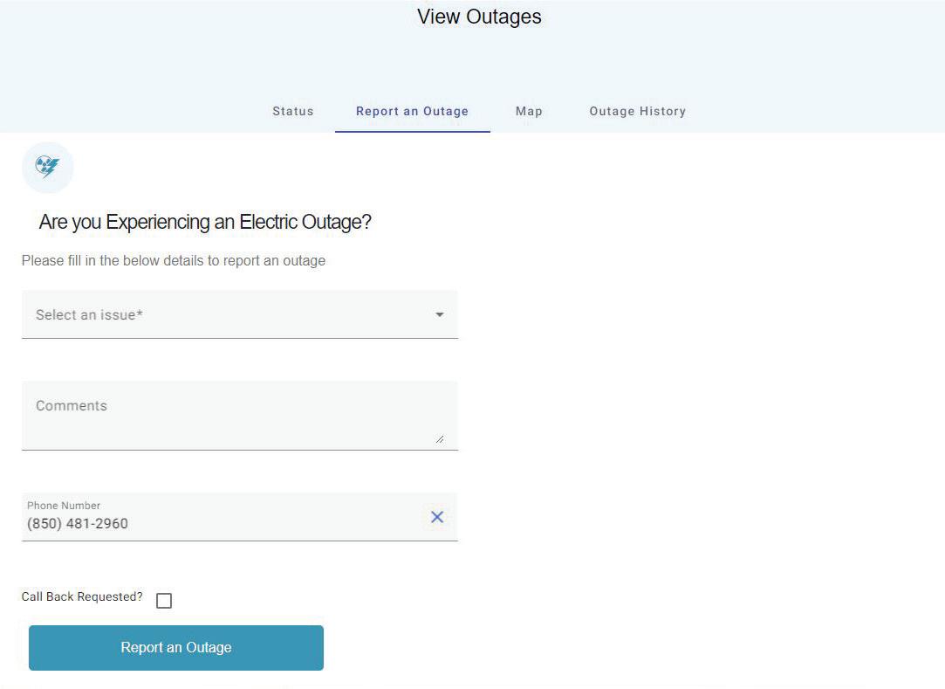Clear the phone number with the X icon
Screen dimensions: 945x689
pyautogui.click(x=437, y=517)
